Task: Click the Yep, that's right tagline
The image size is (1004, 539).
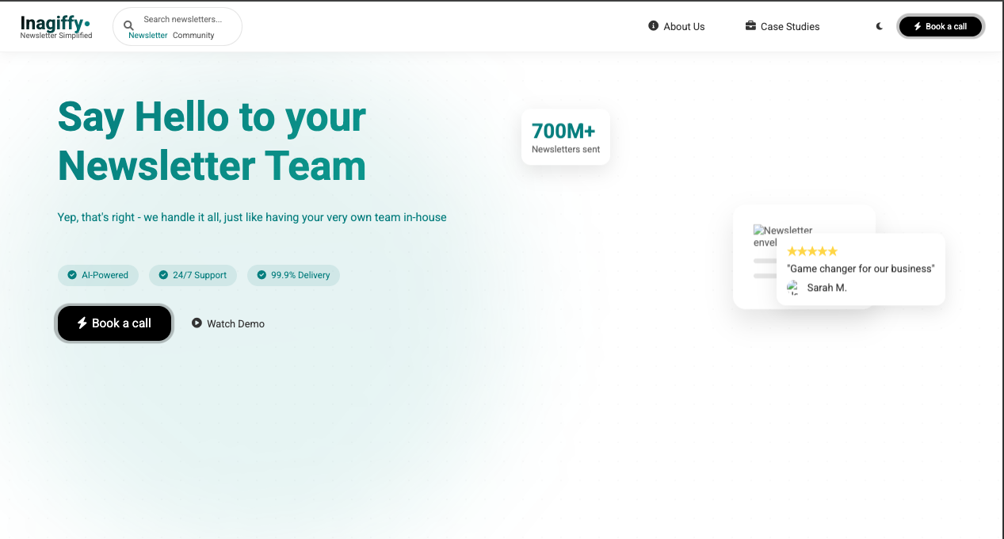Action: point(252,216)
